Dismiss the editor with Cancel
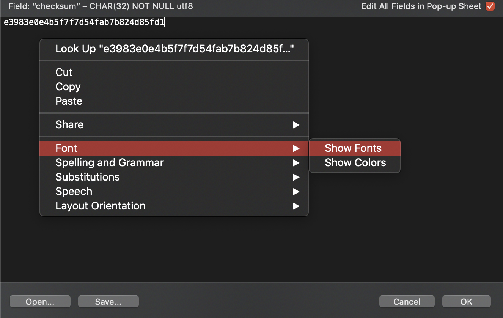Viewport: 503px width, 318px height. [x=407, y=301]
